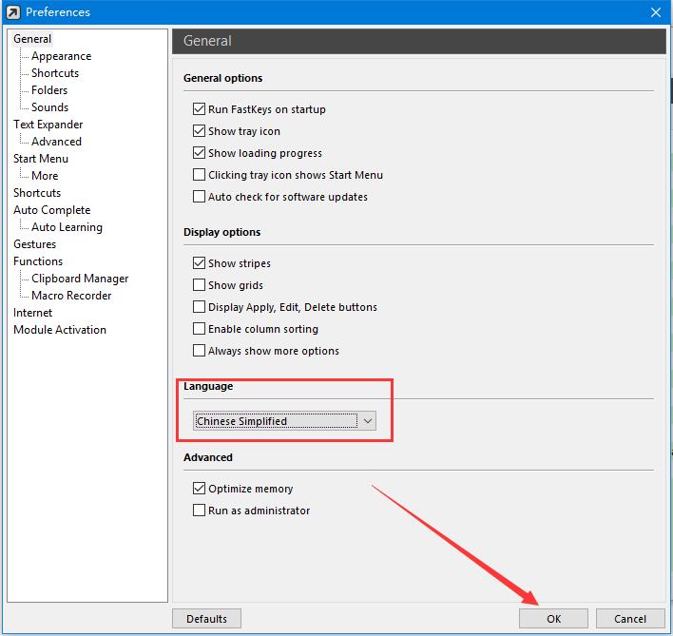Select Gestures in the sidebar

pyautogui.click(x=34, y=244)
